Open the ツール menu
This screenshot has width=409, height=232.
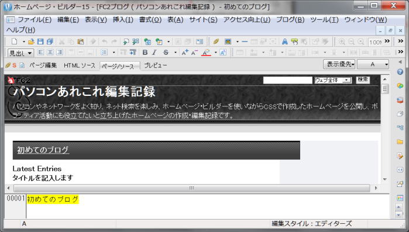click(x=324, y=20)
